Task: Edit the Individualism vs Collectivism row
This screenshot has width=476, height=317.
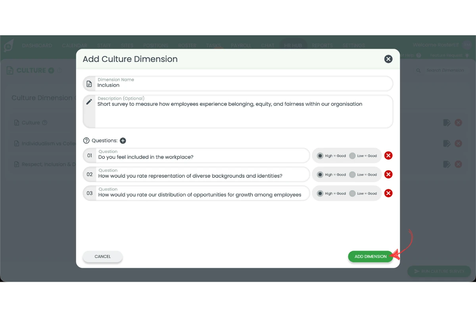Action: click(447, 143)
